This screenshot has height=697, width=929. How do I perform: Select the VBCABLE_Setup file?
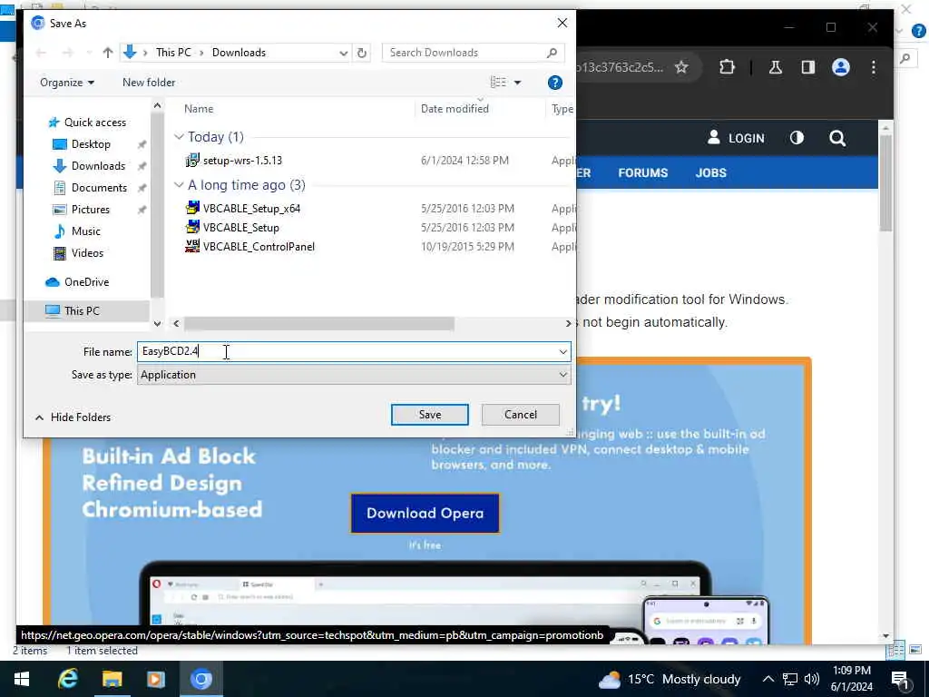[240, 228]
